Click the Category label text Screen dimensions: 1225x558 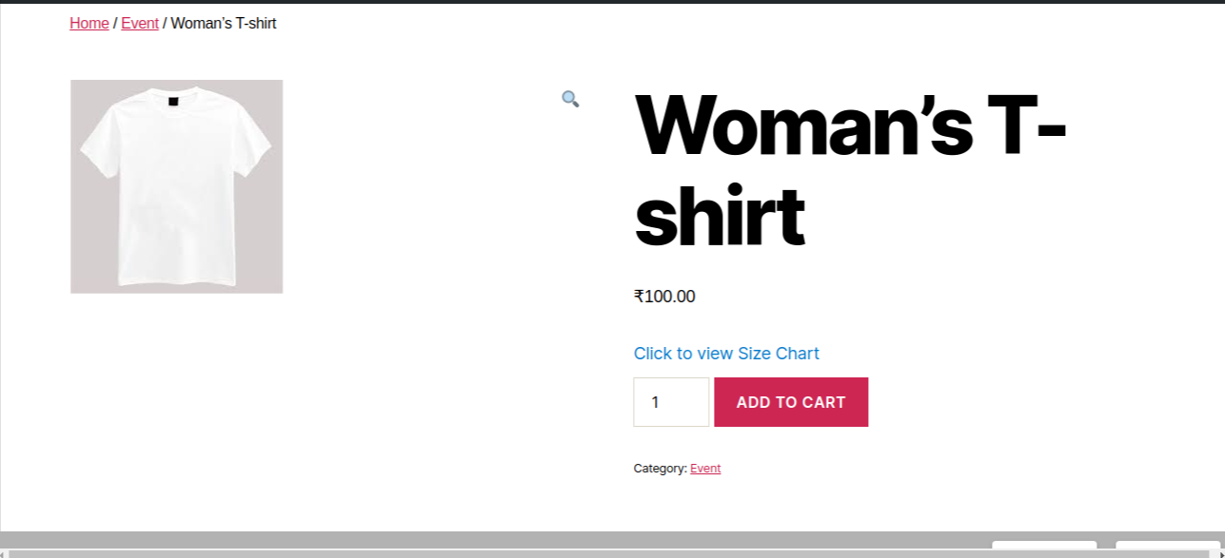tap(660, 469)
